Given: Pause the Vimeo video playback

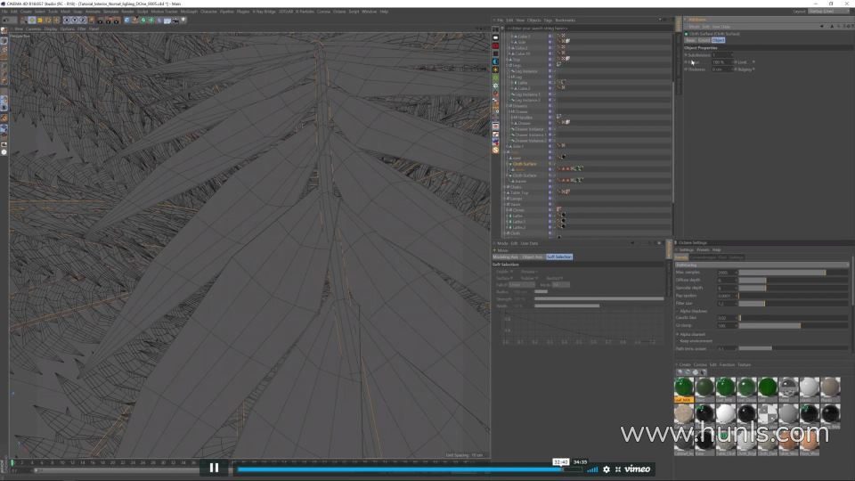Looking at the screenshot, I should [214, 468].
